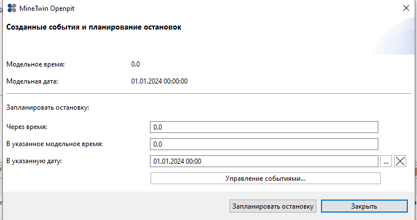Open 'Управление событиями...' dialog

click(x=265, y=179)
